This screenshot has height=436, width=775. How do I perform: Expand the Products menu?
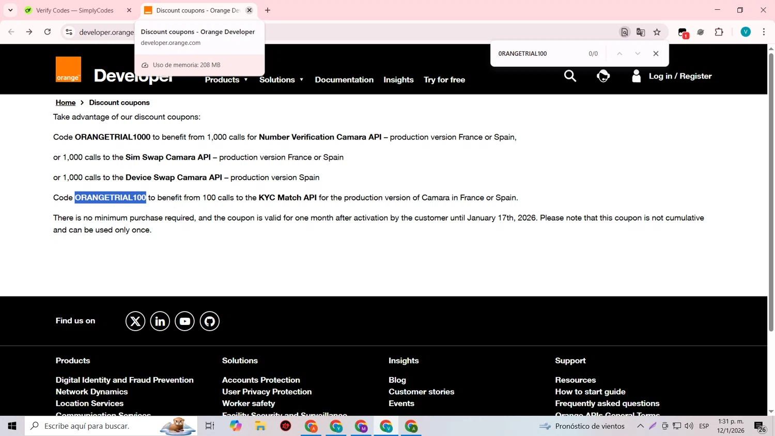[x=226, y=80]
